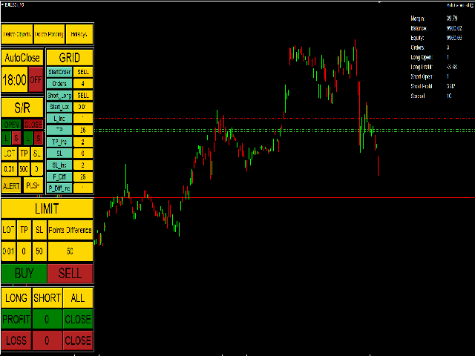
Task: Click the green CLOSE button for profit
Action: 78,320
